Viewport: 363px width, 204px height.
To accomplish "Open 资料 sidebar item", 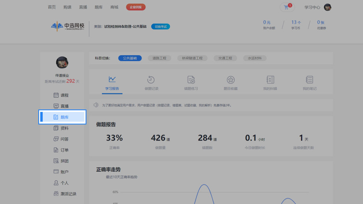I will 61,128.
